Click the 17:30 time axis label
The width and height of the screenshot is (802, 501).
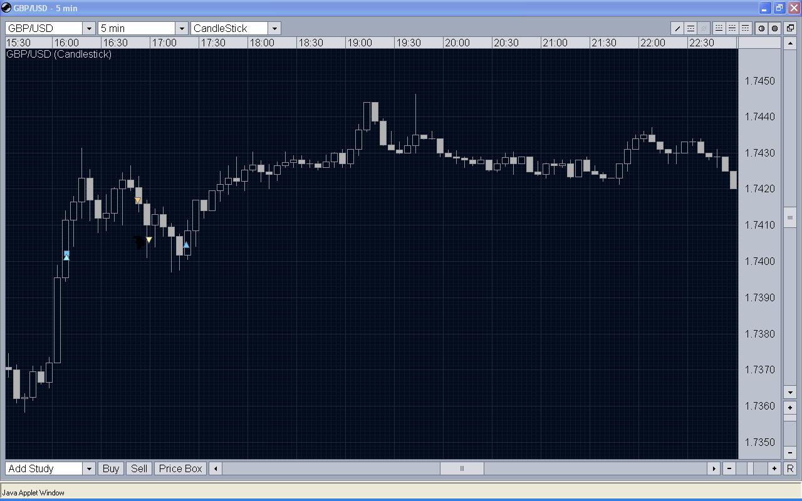[213, 43]
